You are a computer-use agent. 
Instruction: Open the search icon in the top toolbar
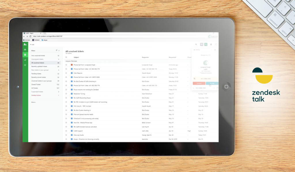click(x=196, y=44)
